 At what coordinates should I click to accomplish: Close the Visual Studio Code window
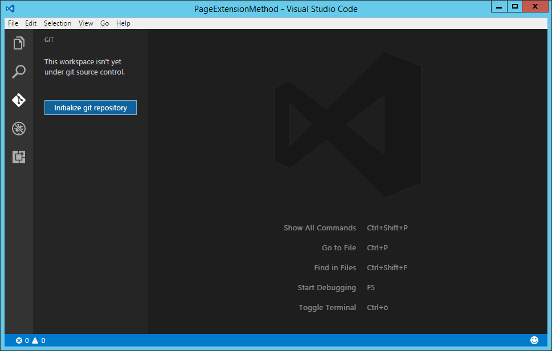coord(535,7)
